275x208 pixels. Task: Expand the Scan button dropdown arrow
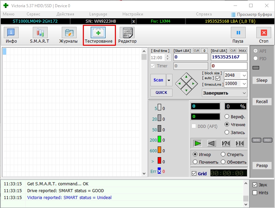[x=169, y=80]
